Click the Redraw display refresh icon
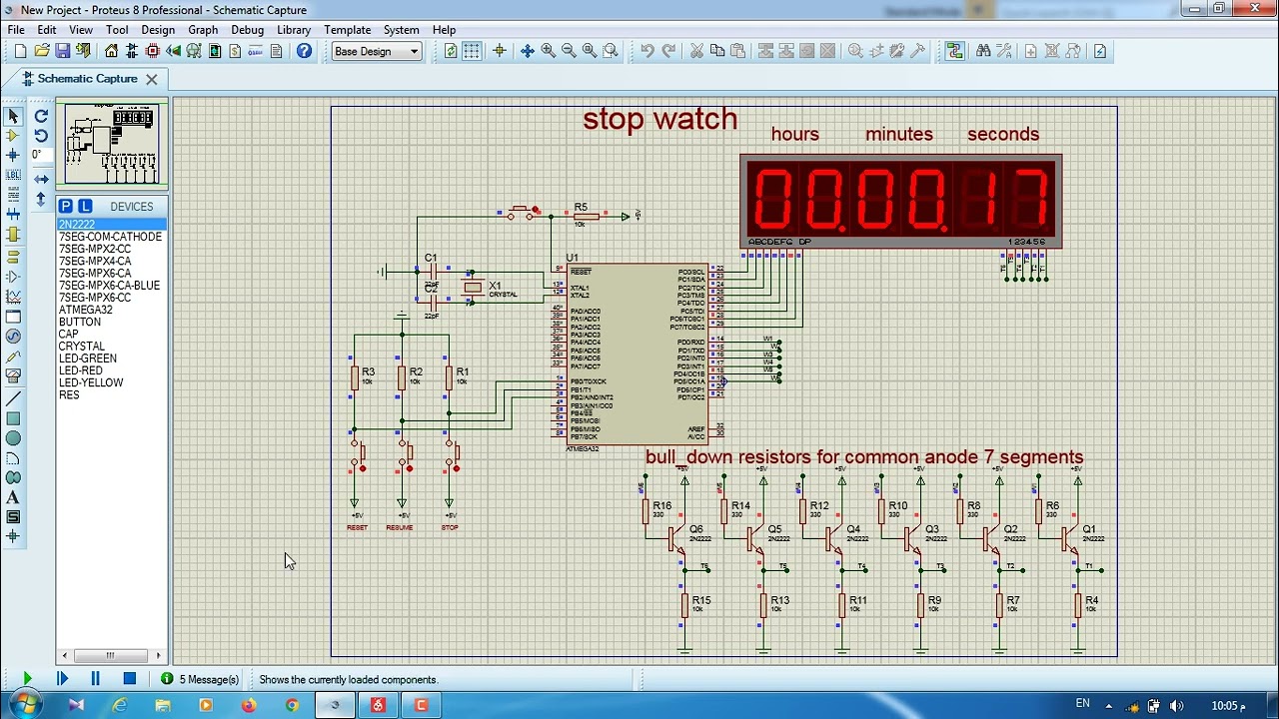 click(451, 51)
